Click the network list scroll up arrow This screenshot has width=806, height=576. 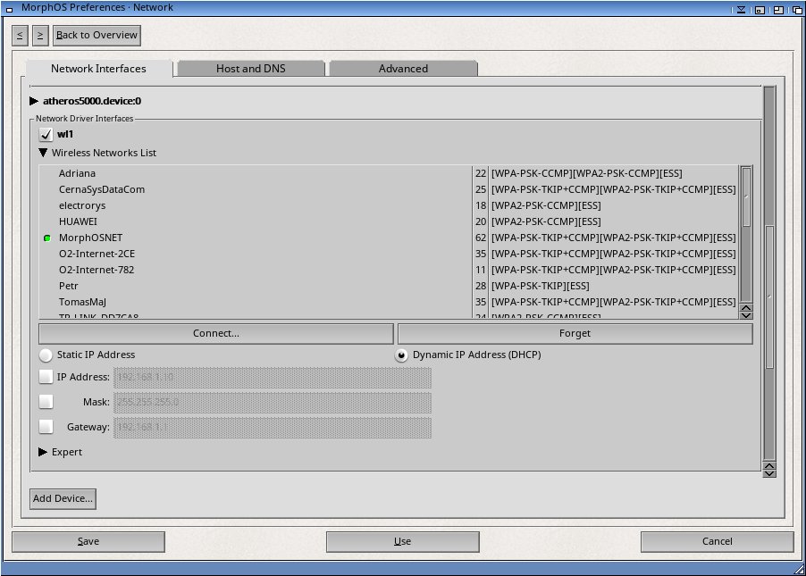(x=747, y=306)
